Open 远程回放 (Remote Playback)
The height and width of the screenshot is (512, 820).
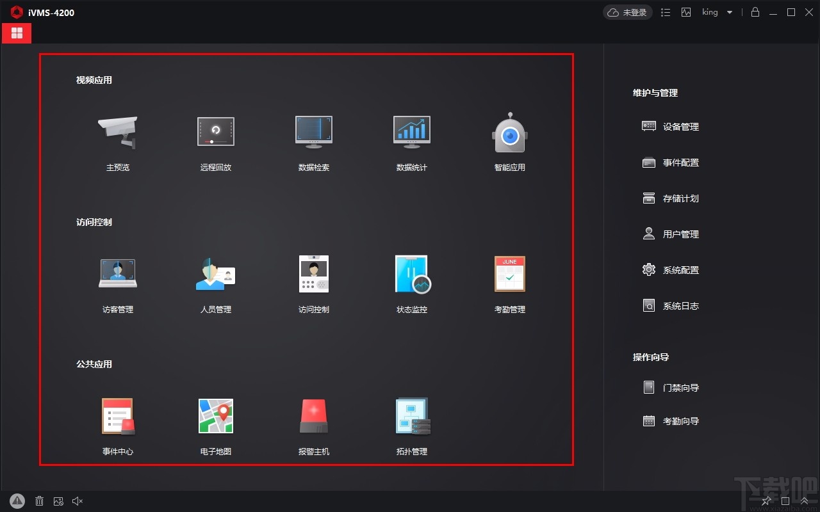pyautogui.click(x=215, y=138)
